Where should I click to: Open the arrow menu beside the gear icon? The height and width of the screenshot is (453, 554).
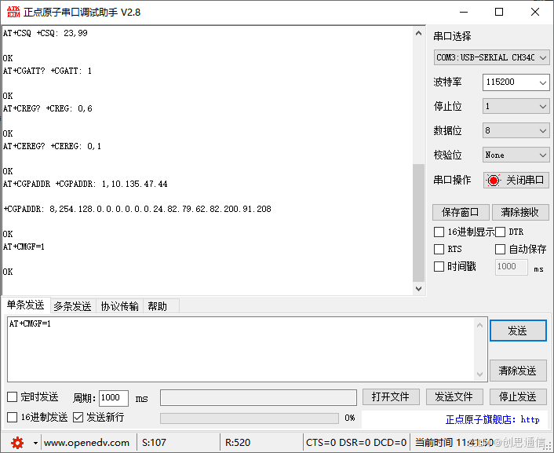click(x=35, y=443)
